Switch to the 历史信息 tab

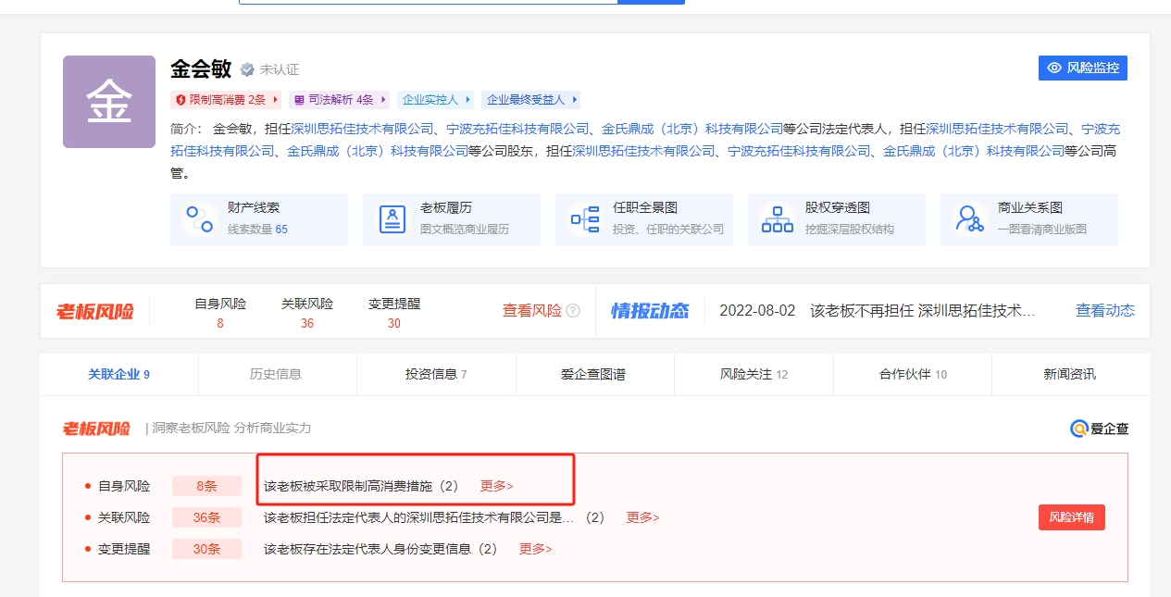coord(276,374)
